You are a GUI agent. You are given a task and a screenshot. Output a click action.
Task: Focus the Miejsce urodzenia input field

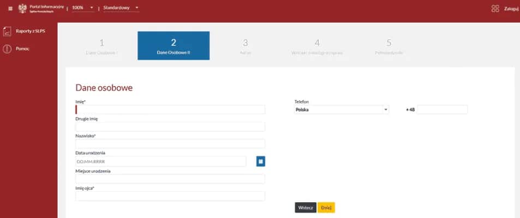170,179
